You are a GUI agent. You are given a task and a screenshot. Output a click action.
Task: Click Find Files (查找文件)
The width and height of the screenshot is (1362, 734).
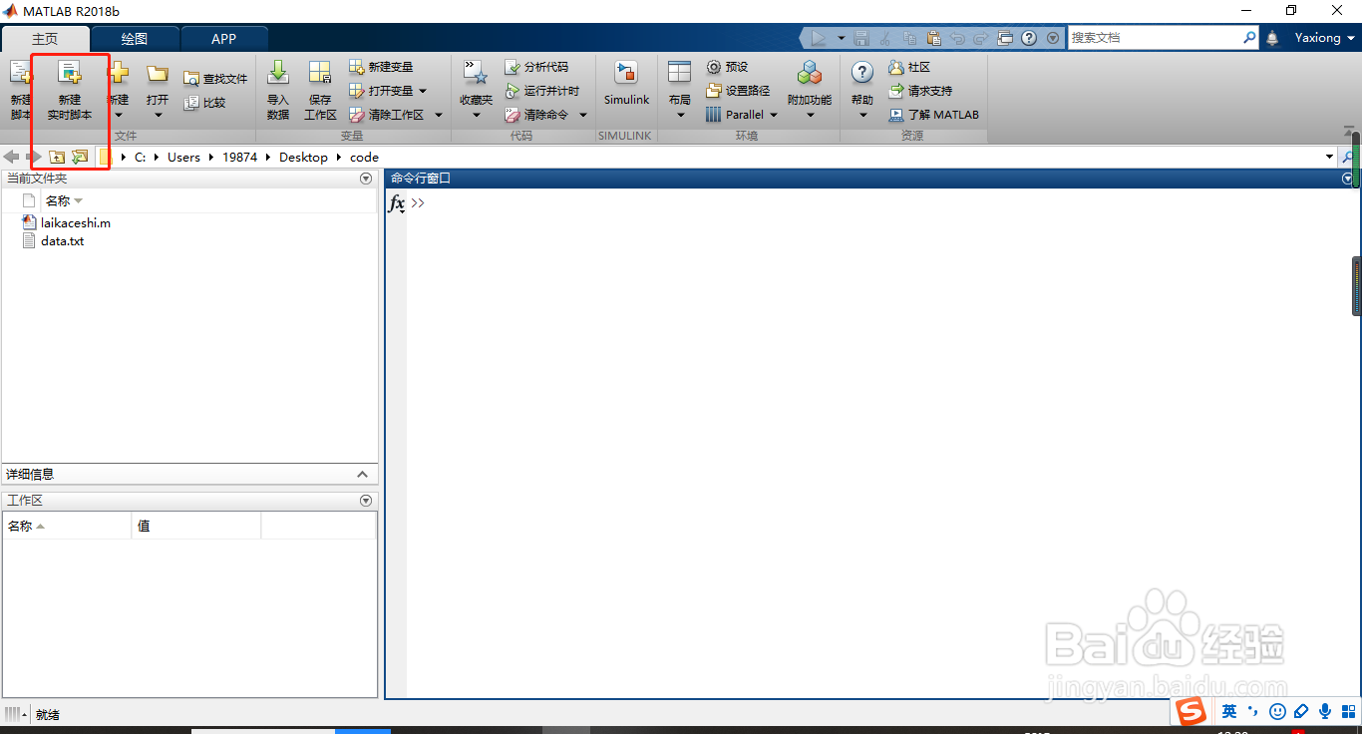pos(215,79)
